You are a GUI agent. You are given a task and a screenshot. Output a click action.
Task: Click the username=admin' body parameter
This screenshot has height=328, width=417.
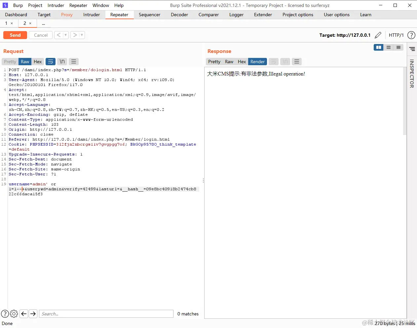point(28,184)
